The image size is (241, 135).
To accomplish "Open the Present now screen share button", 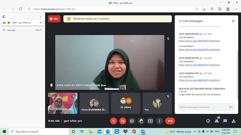I will [150, 121].
